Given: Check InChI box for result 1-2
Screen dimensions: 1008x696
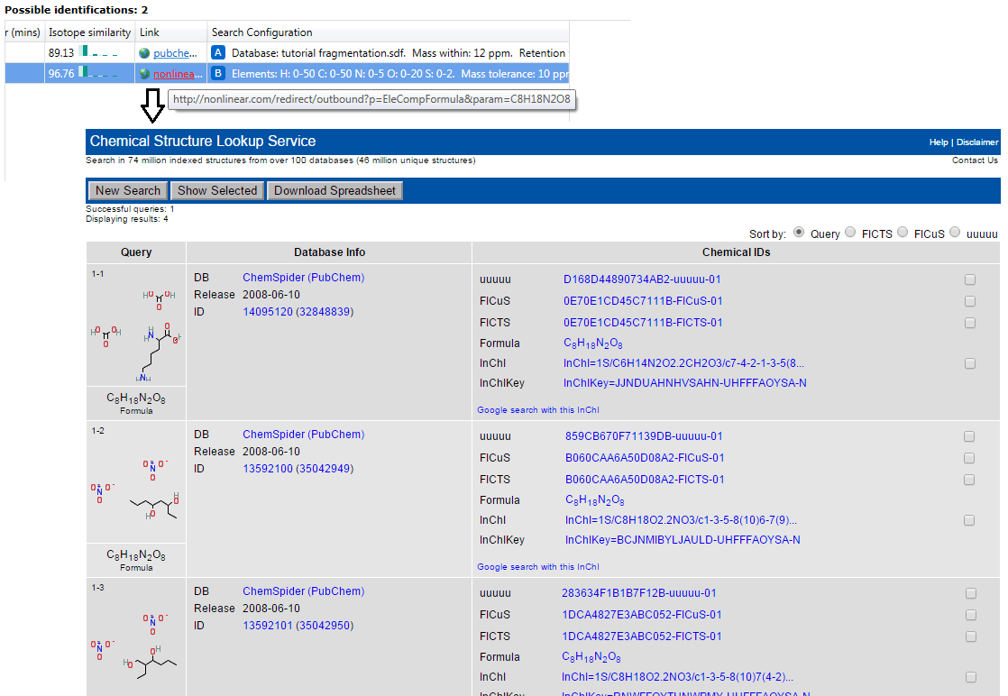Looking at the screenshot, I should click(x=969, y=520).
